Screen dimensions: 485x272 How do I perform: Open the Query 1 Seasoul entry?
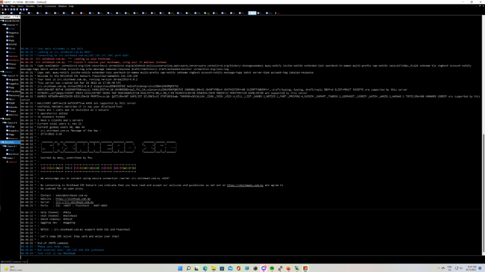[x=12, y=162]
